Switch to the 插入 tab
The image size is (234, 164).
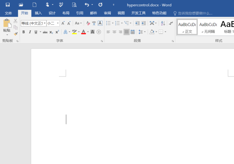coord(38,13)
